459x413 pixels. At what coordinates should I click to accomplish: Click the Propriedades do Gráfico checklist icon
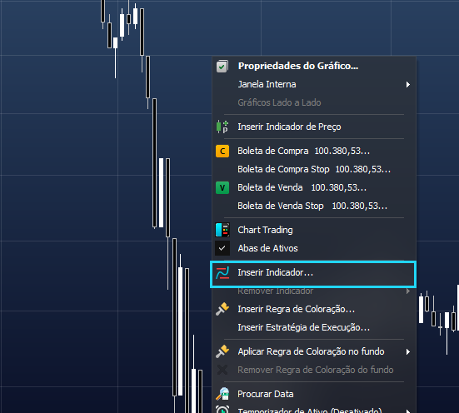[222, 66]
